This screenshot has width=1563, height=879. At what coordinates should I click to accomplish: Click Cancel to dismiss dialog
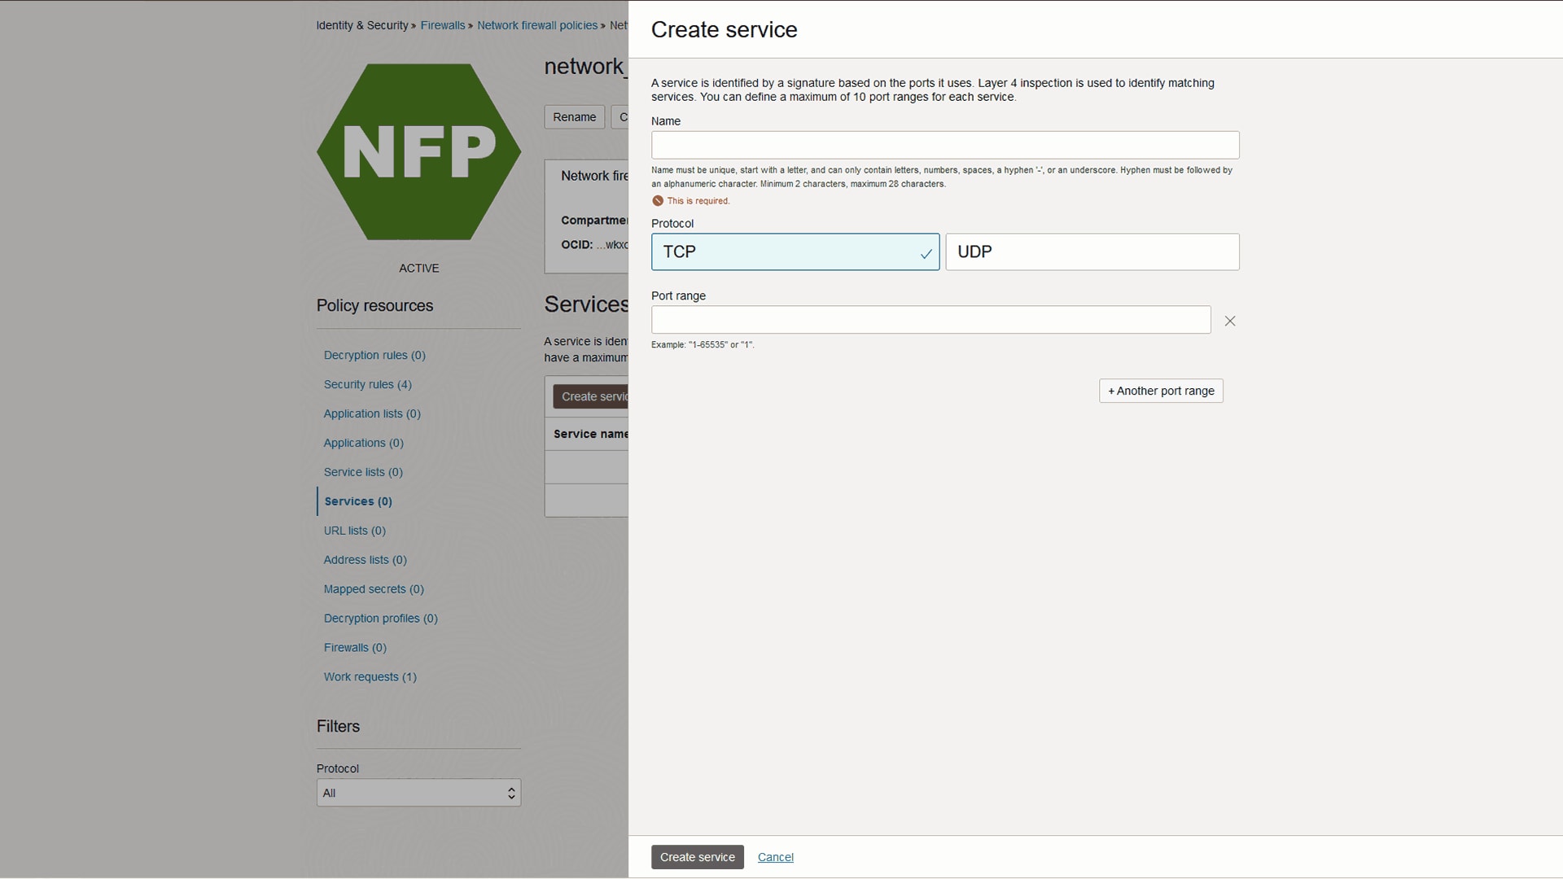coord(775,856)
